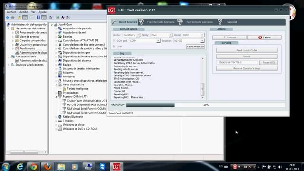
Task: Select HS-USB Diagnostics 9008 port
Action: 87,104
